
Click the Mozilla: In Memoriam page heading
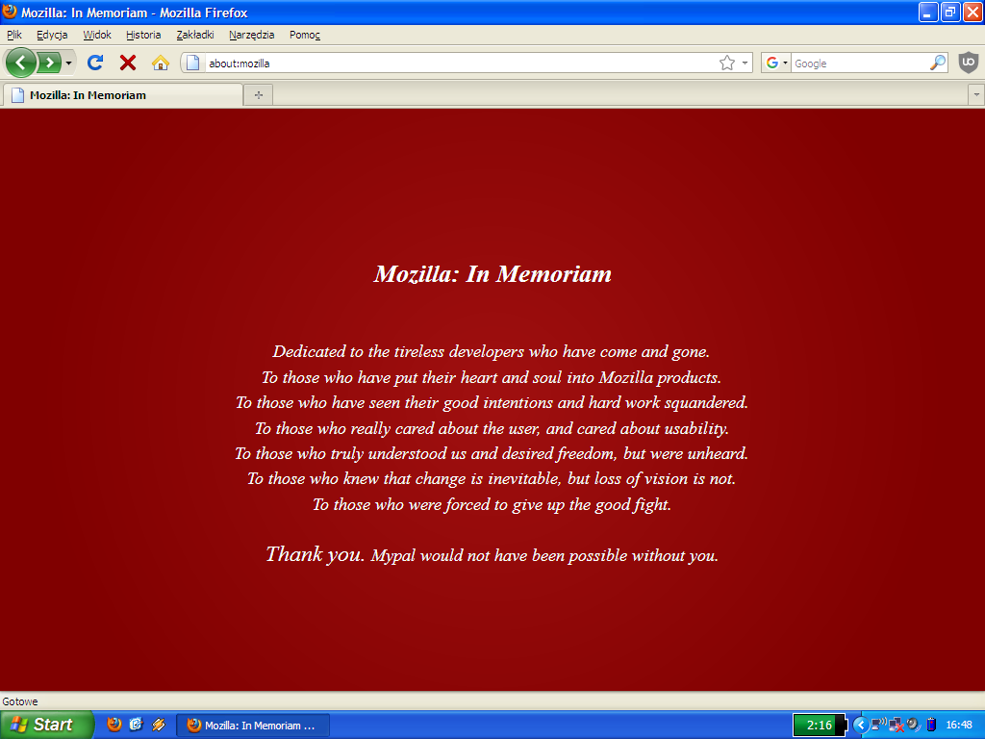[x=492, y=274]
